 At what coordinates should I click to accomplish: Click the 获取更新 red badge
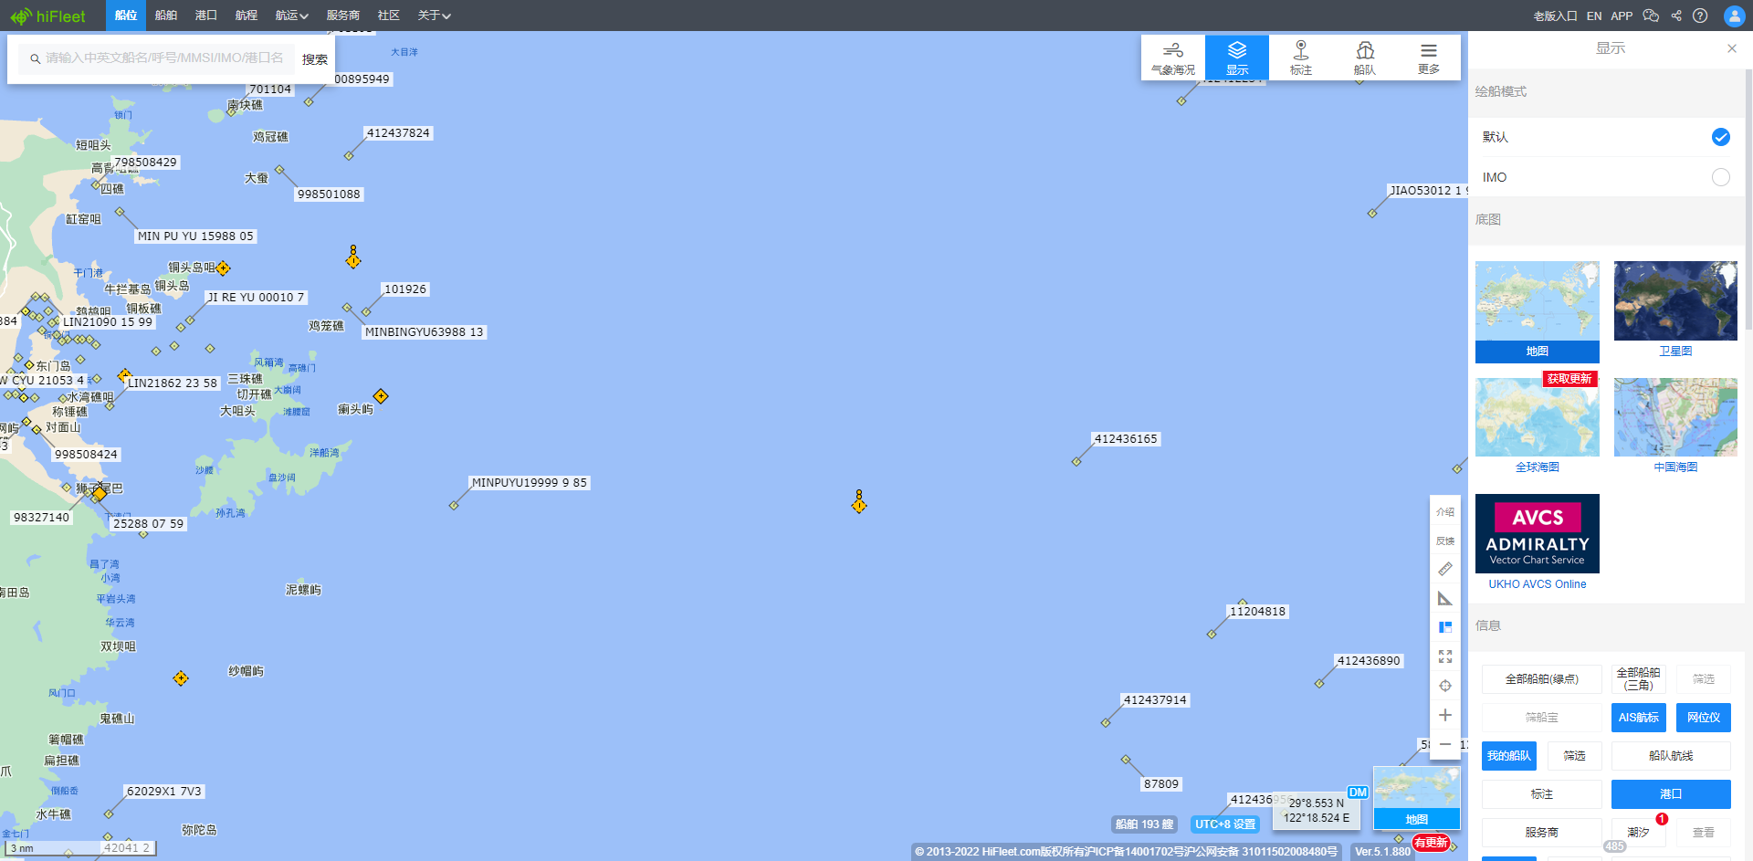coord(1569,379)
